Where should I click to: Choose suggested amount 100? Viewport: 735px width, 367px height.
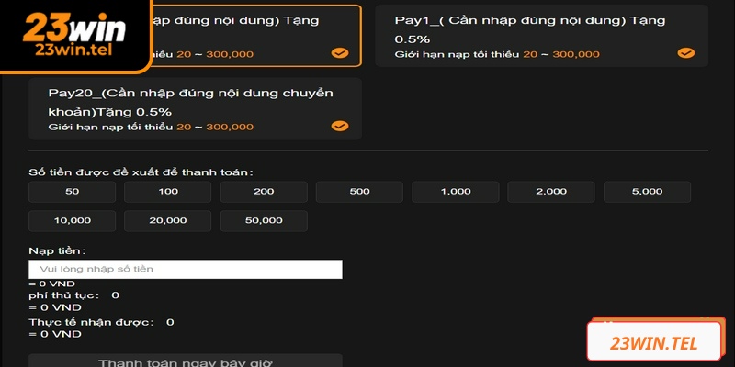point(168,192)
